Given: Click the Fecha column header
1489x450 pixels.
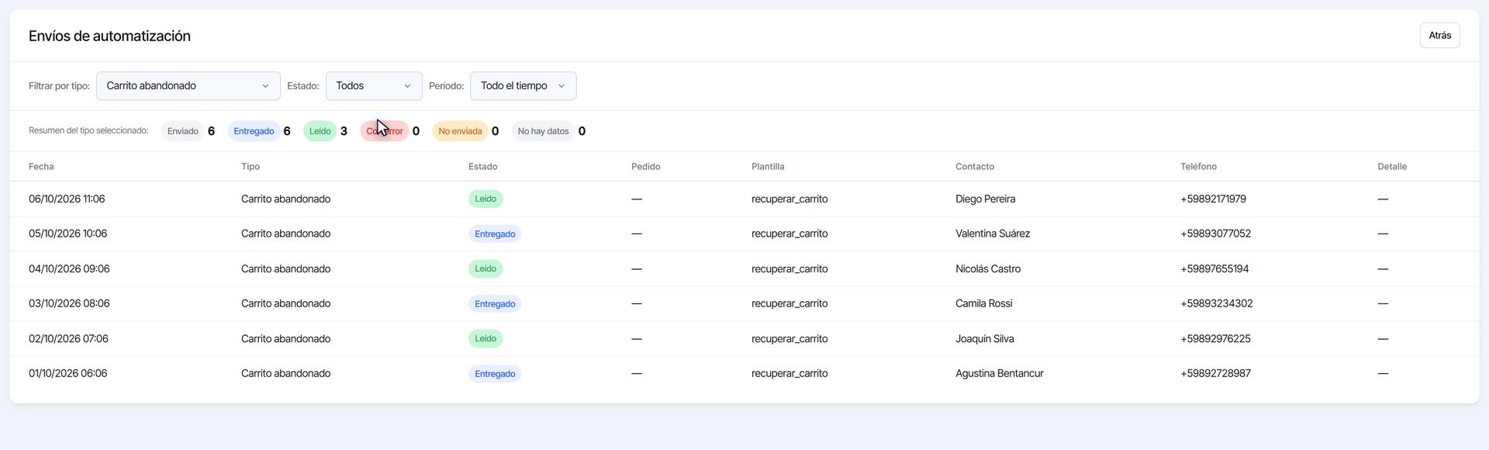Looking at the screenshot, I should click(x=41, y=167).
